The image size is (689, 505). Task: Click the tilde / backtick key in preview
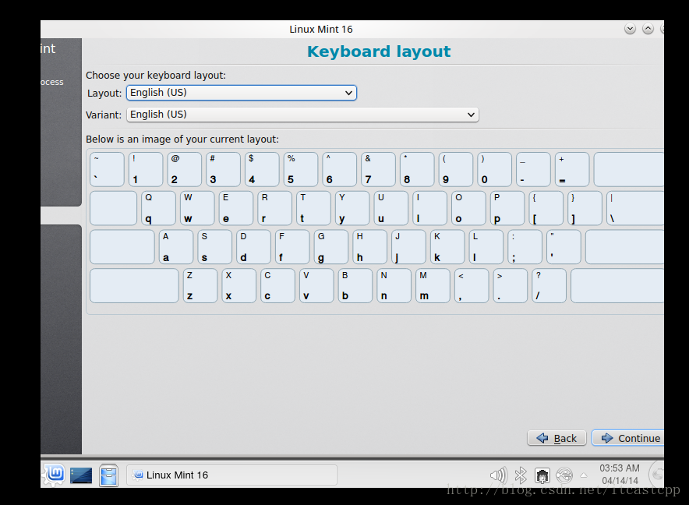(x=107, y=169)
